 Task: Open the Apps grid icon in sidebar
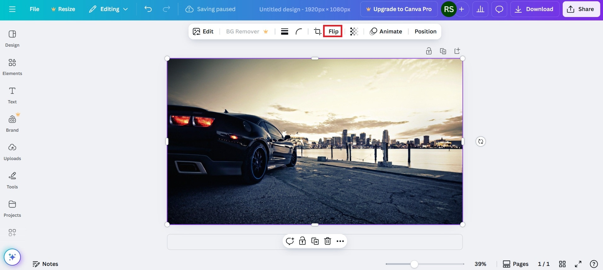12,233
